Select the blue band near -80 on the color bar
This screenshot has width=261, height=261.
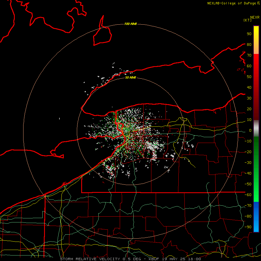[256, 215]
